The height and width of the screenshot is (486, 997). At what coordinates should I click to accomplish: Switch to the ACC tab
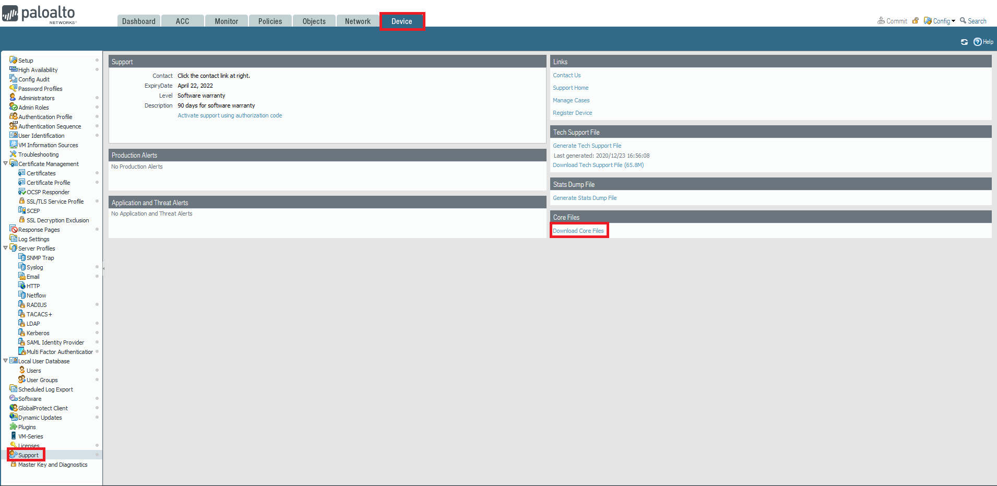click(x=182, y=21)
